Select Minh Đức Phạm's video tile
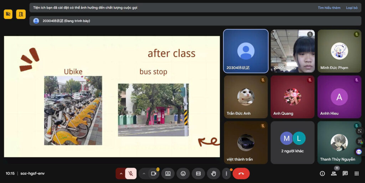Viewport: 365px width, 183px height. [339, 51]
